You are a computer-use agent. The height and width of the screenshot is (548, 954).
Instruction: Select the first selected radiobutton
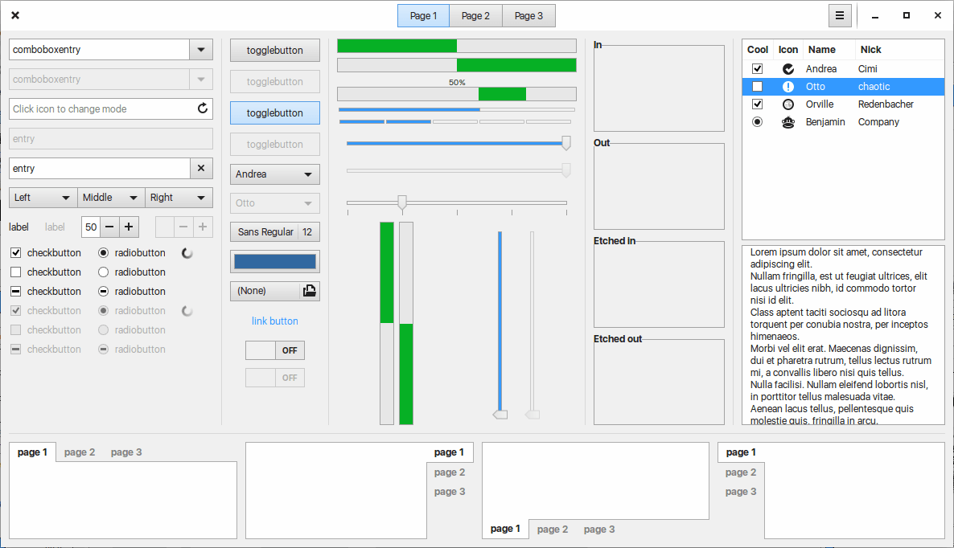point(104,253)
